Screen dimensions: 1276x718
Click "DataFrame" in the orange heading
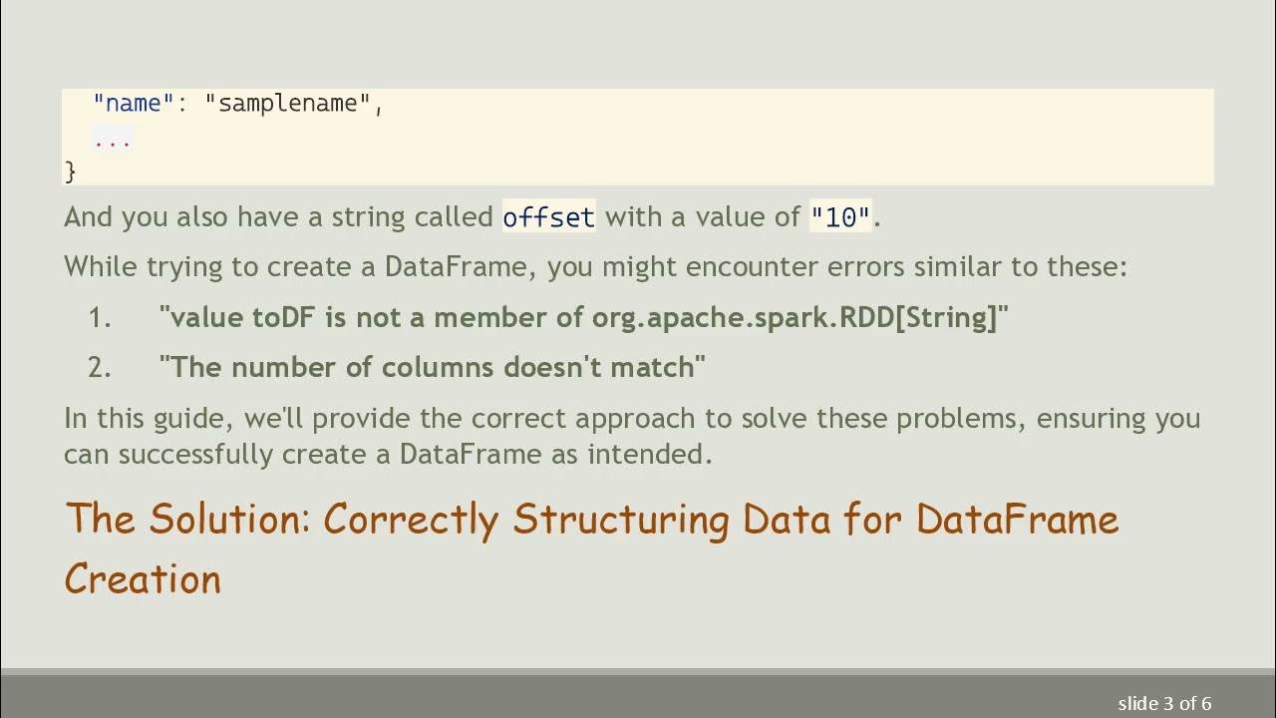coord(1017,520)
